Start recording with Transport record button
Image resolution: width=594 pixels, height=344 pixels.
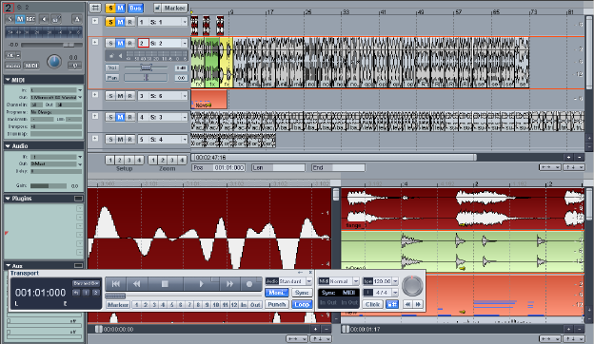(249, 284)
